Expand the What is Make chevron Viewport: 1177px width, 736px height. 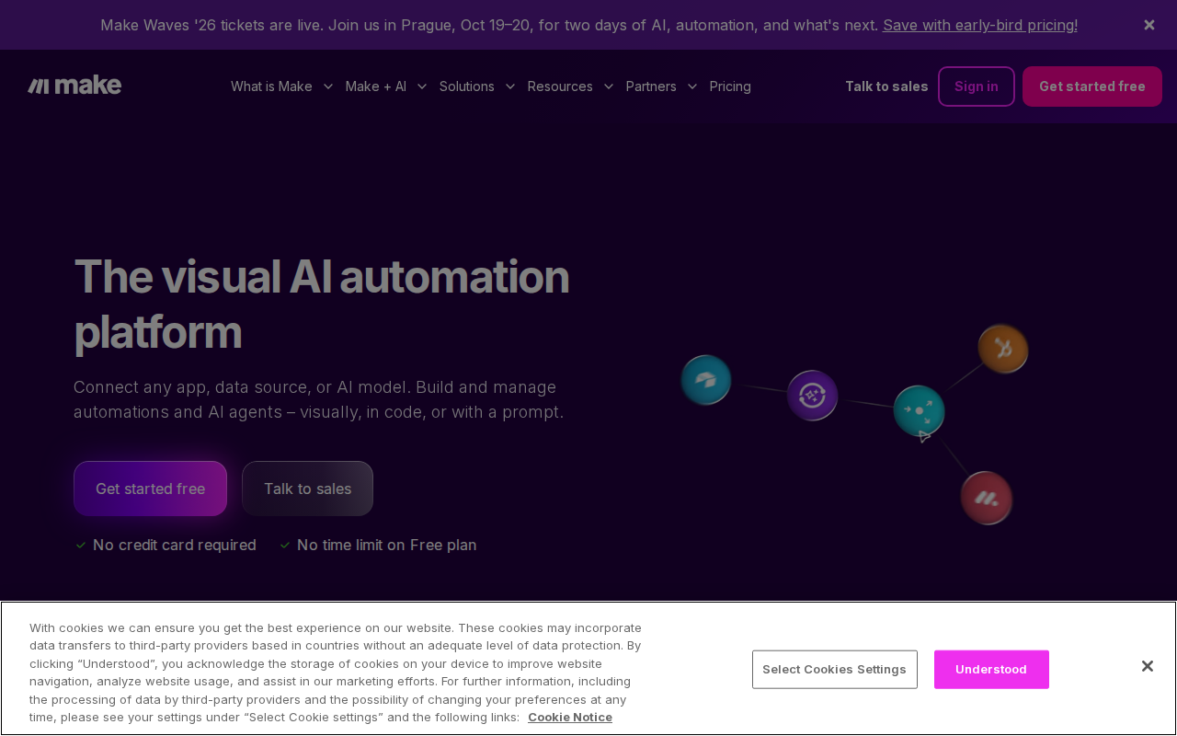click(327, 86)
